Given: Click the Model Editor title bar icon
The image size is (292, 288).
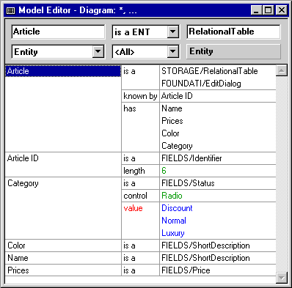Looking at the screenshot, I should pyautogui.click(x=10, y=10).
